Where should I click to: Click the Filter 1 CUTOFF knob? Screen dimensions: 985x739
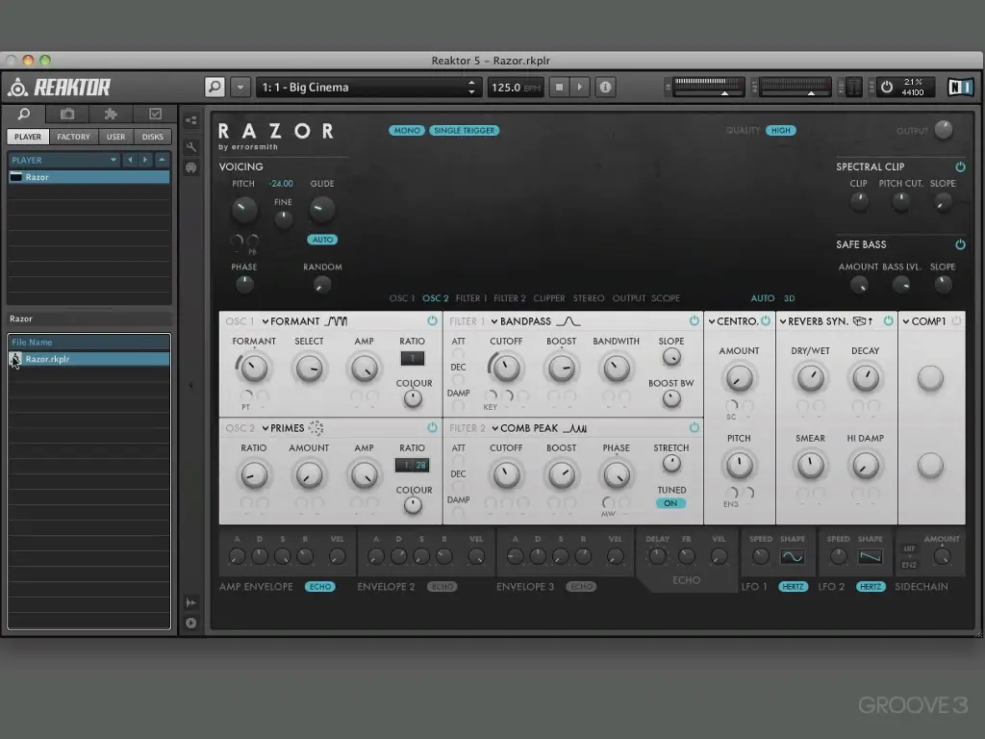tap(506, 369)
